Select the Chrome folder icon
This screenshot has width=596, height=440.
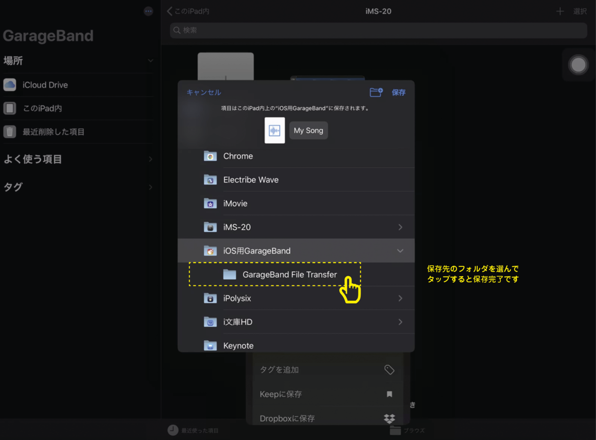coord(211,156)
